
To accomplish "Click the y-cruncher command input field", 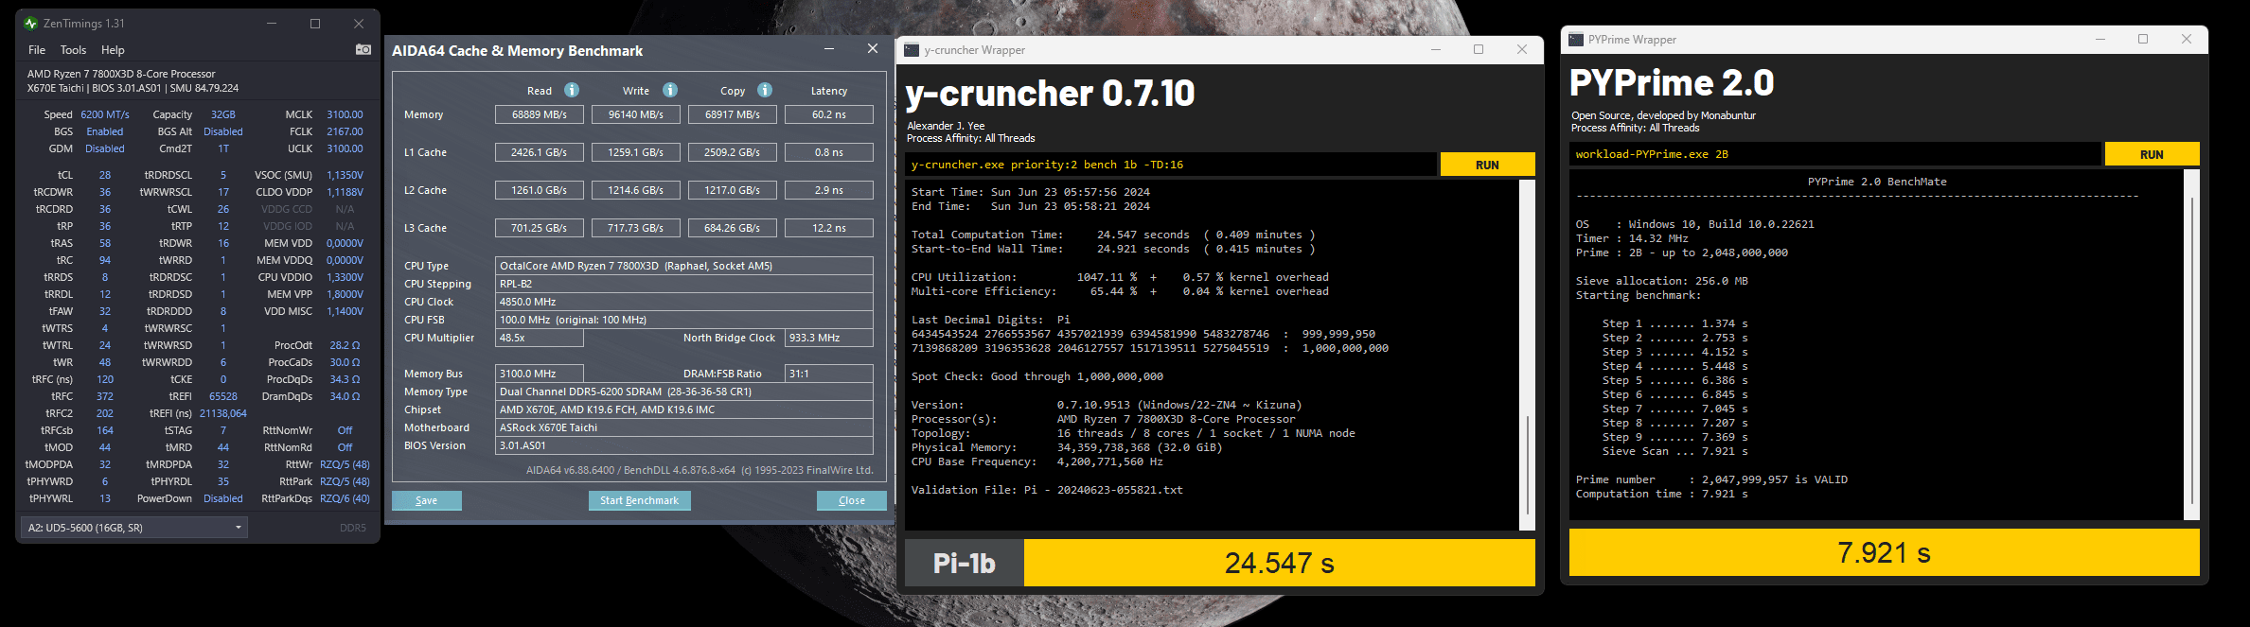I will tap(1171, 165).
